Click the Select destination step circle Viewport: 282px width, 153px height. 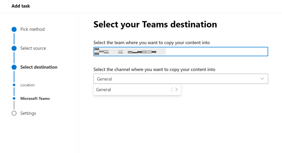click(x=14, y=67)
